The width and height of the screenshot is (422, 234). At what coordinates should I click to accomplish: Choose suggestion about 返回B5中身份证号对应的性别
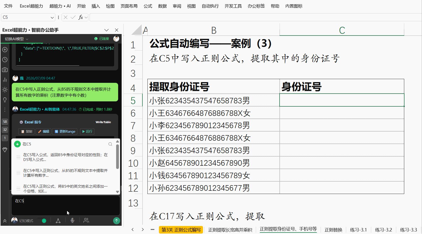tap(65, 157)
